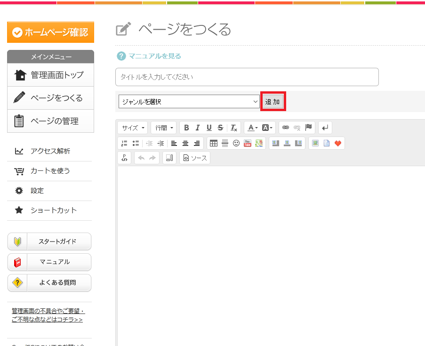Center align the text

[x=185, y=143]
